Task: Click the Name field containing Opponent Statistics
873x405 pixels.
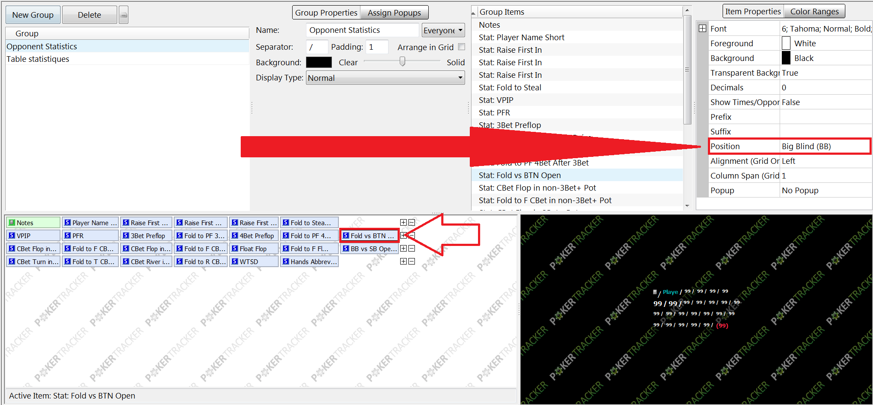Action: (363, 30)
